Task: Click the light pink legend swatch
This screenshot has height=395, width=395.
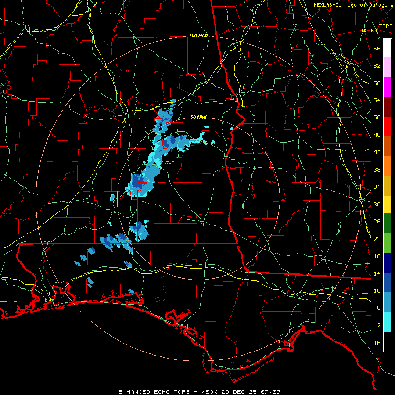Action: tap(388, 68)
